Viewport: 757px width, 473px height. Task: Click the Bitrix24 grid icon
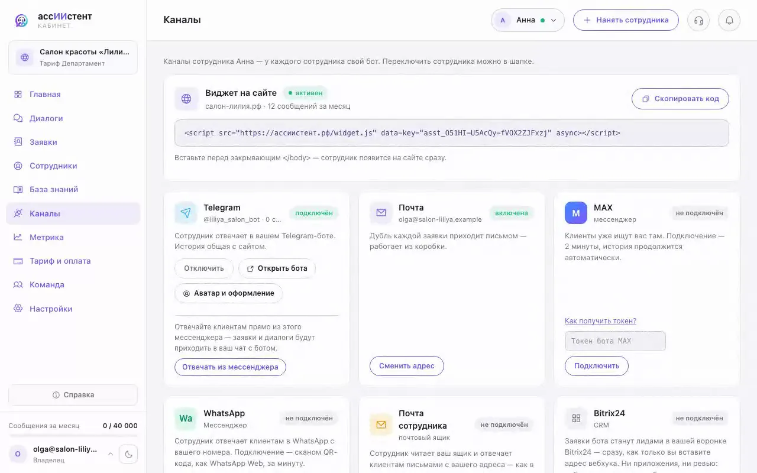tap(576, 419)
